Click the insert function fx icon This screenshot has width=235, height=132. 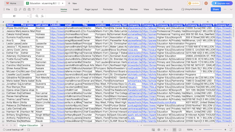(x=42, y=16)
